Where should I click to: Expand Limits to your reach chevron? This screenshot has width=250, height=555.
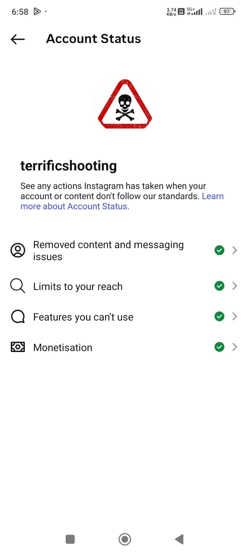tap(235, 286)
